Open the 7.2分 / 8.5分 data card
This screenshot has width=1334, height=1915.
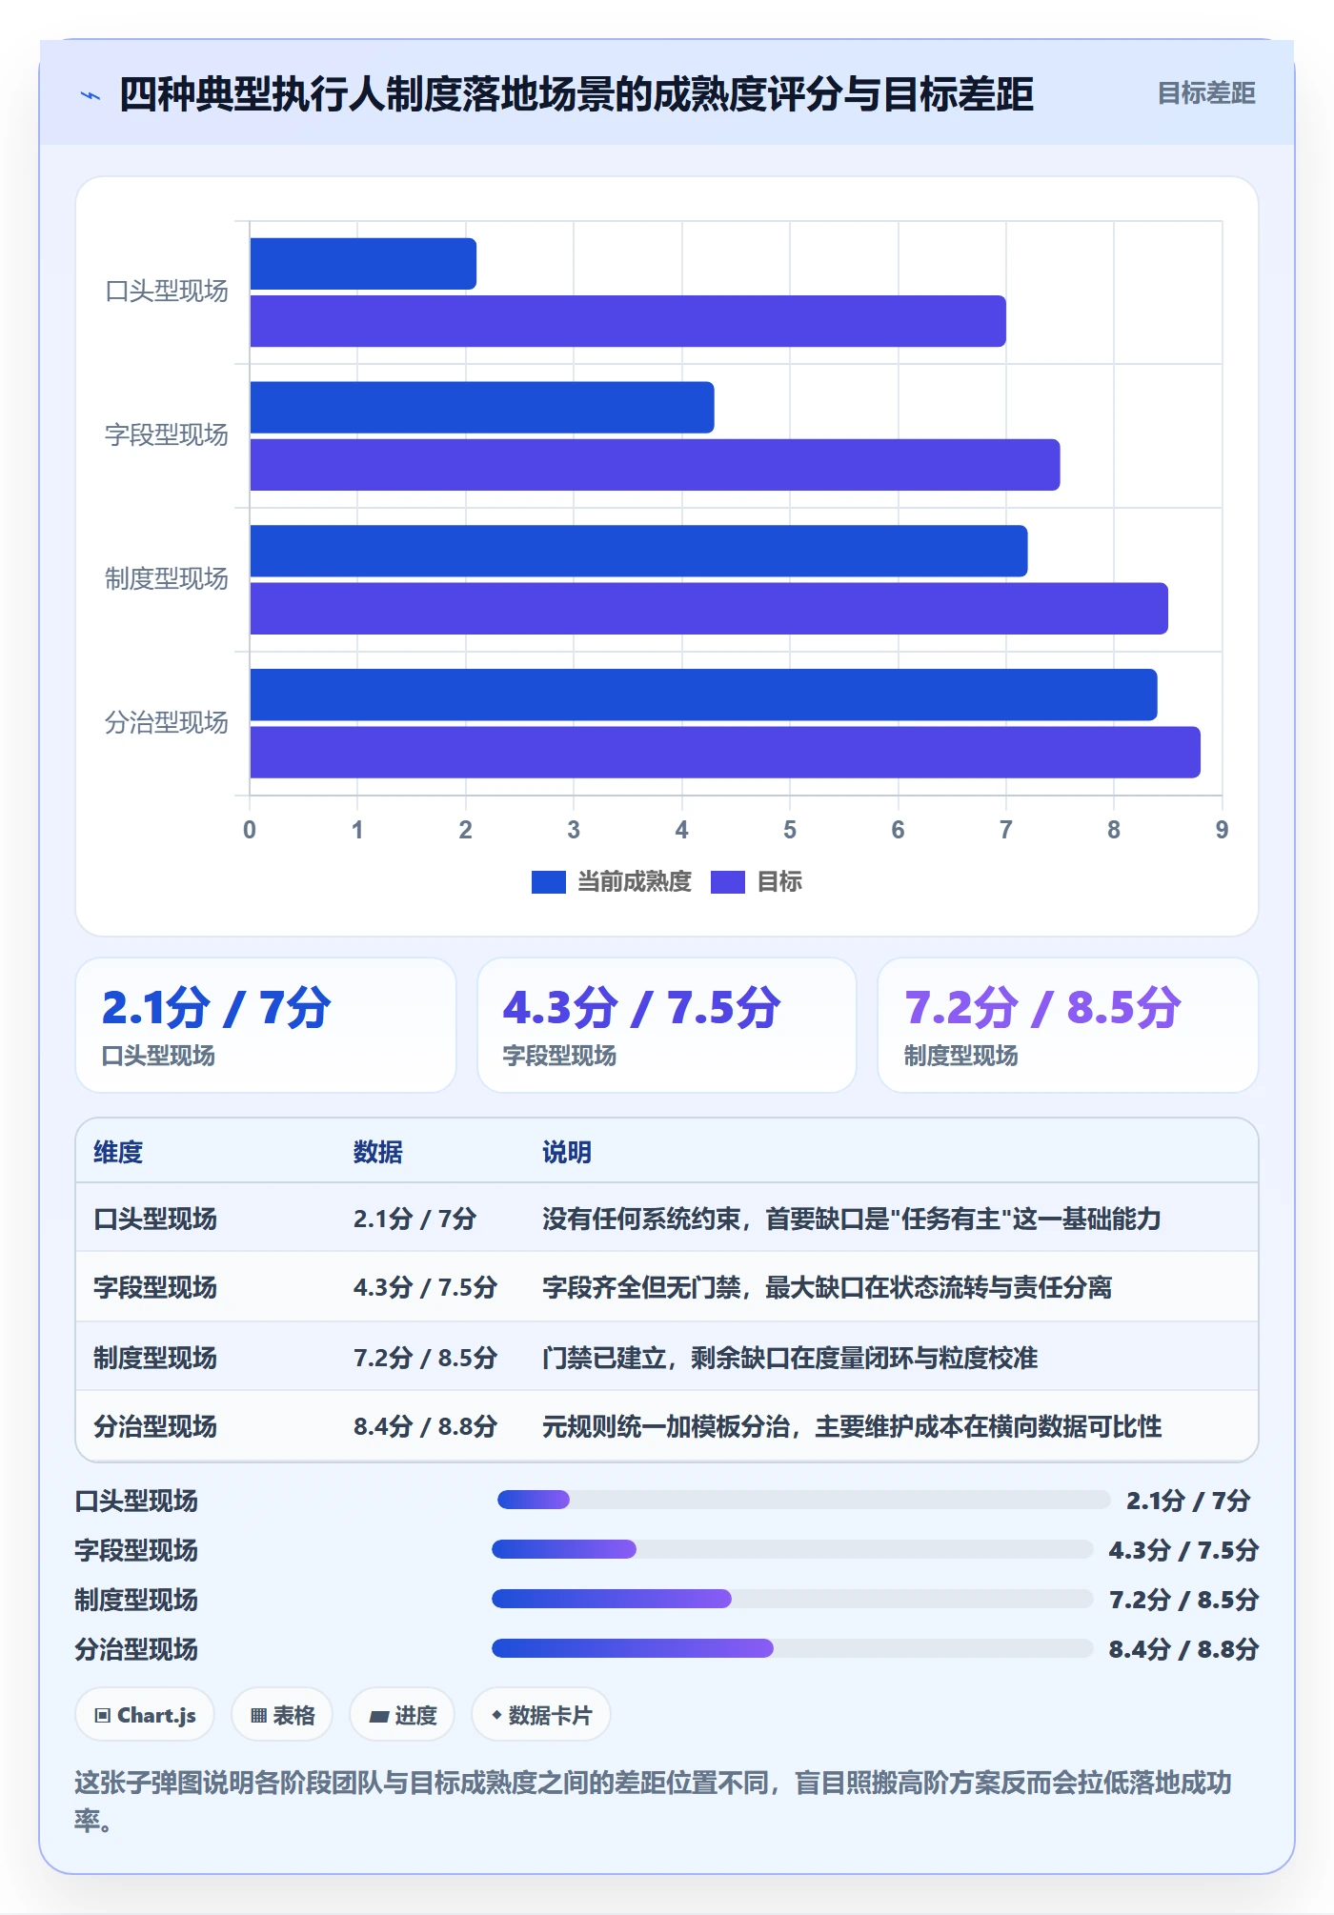(1068, 1025)
